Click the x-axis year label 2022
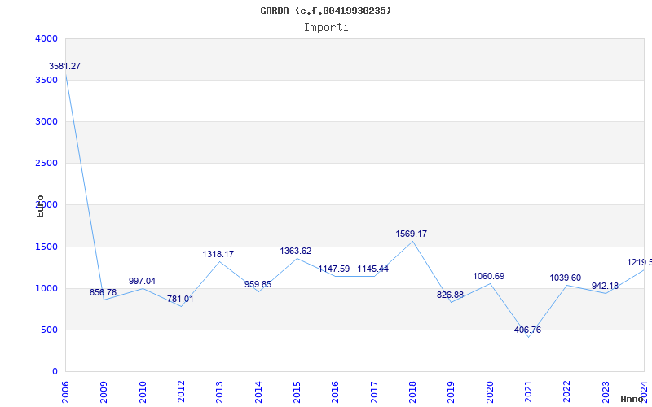The image size is (652, 407). point(567,392)
